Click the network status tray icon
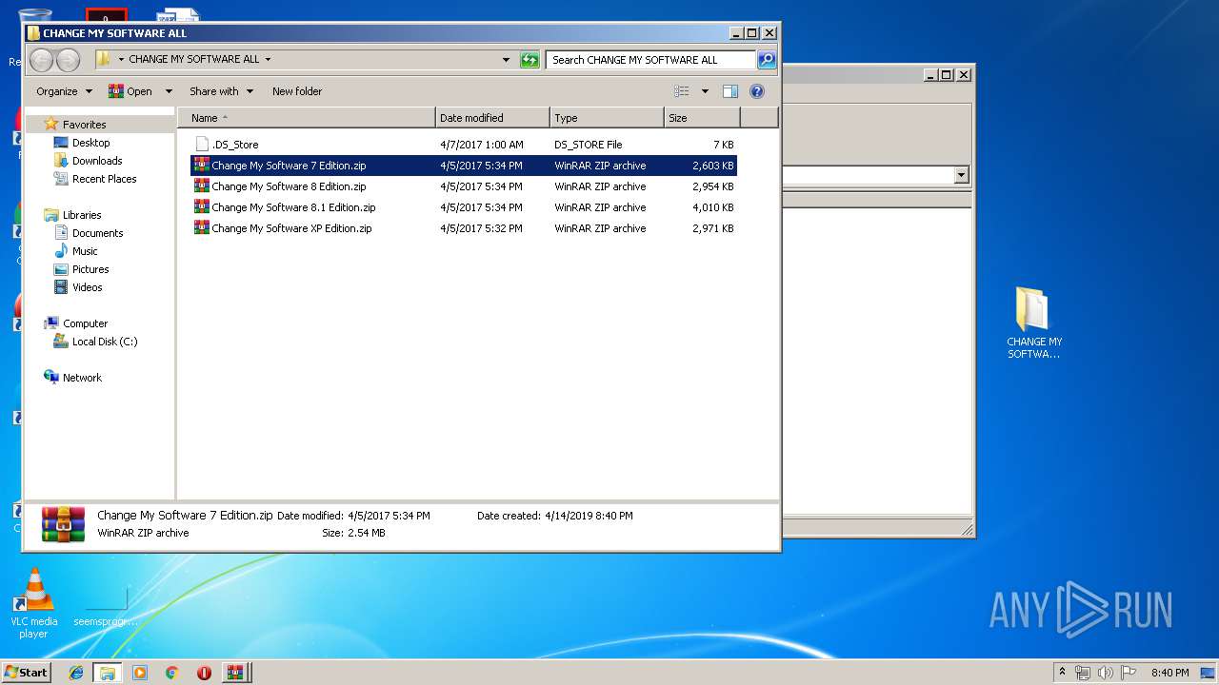The width and height of the screenshot is (1219, 685). [x=1083, y=673]
